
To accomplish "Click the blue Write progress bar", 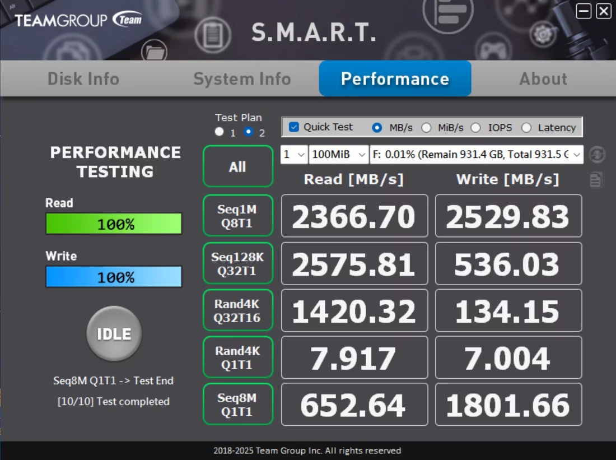I will 114,277.
